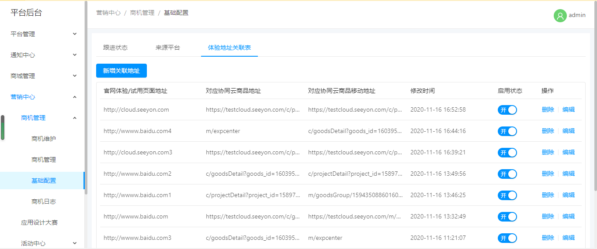Screen dimensions: 597x249
Task: Click 对应协同云商品移动地址 column header
Action: click(x=342, y=91)
